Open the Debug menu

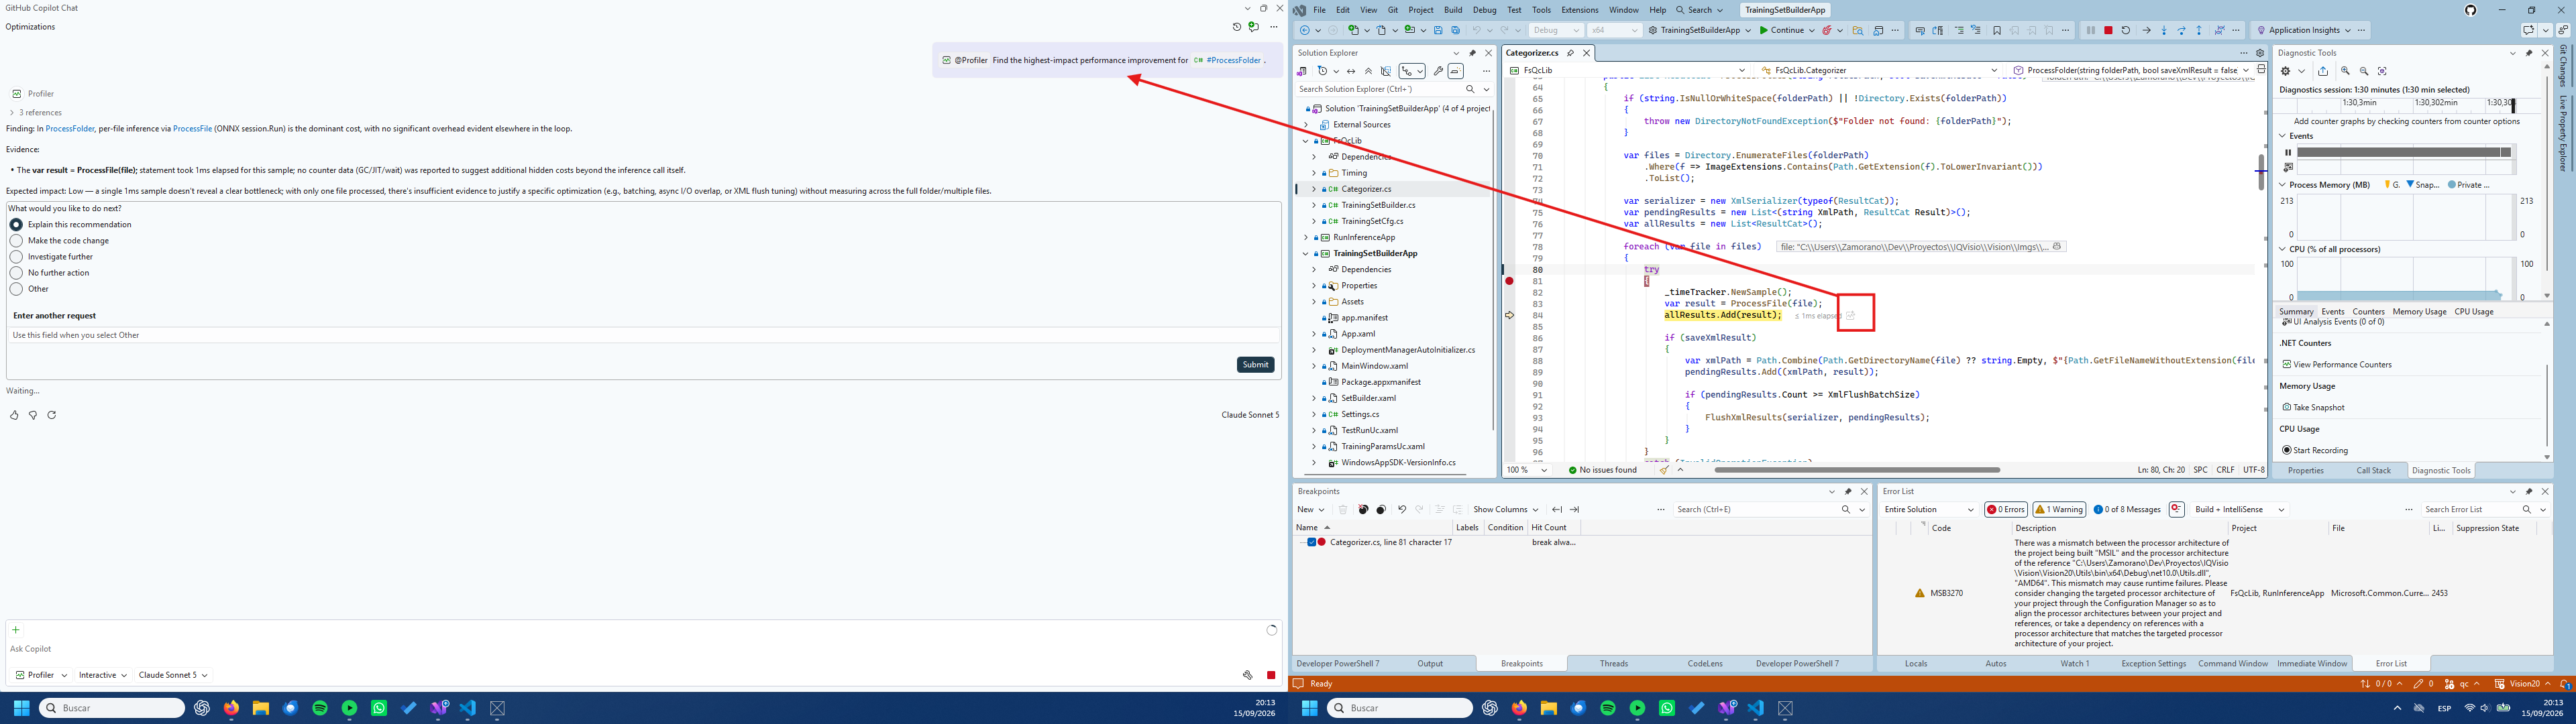tap(1484, 10)
